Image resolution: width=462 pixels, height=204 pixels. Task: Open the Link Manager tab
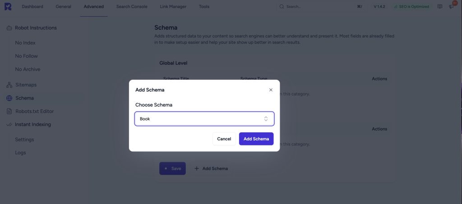[173, 7]
